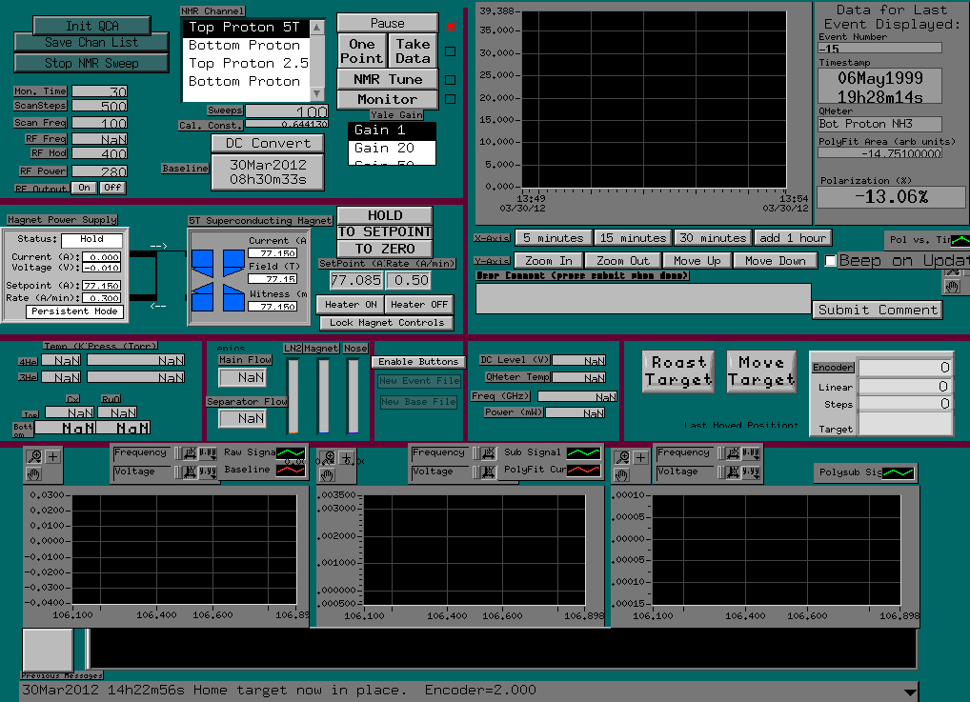This screenshot has width=970, height=702.
Task: Tick checkbox next to Take Data
Action: pyautogui.click(x=451, y=52)
